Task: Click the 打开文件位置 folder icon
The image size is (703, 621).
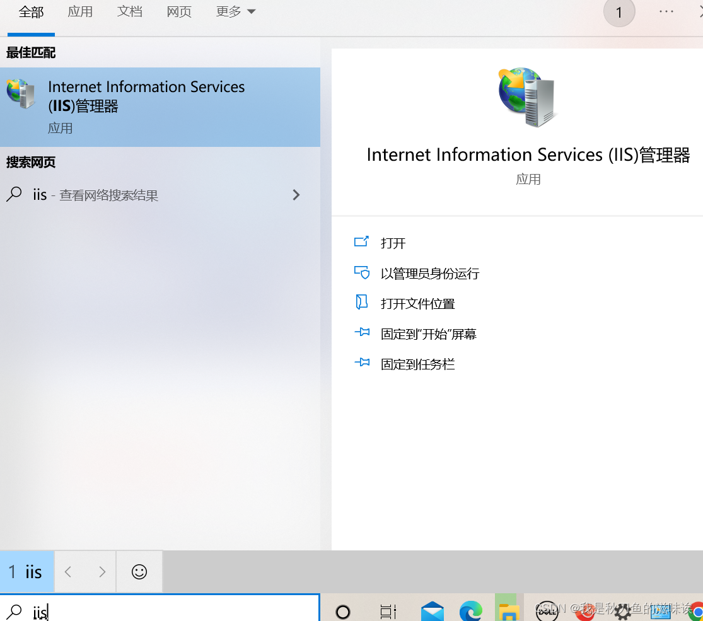Action: tap(361, 303)
